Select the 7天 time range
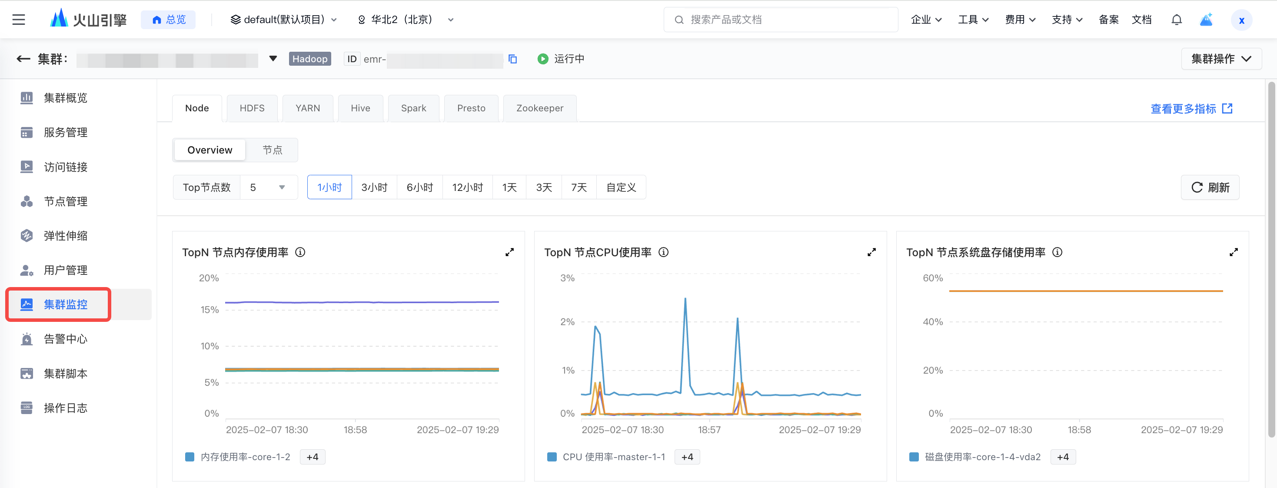 pos(579,187)
